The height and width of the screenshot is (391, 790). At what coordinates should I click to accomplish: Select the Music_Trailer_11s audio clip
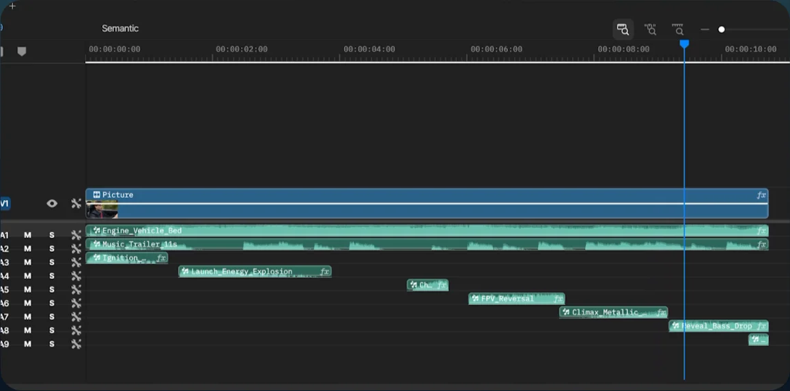(x=427, y=244)
